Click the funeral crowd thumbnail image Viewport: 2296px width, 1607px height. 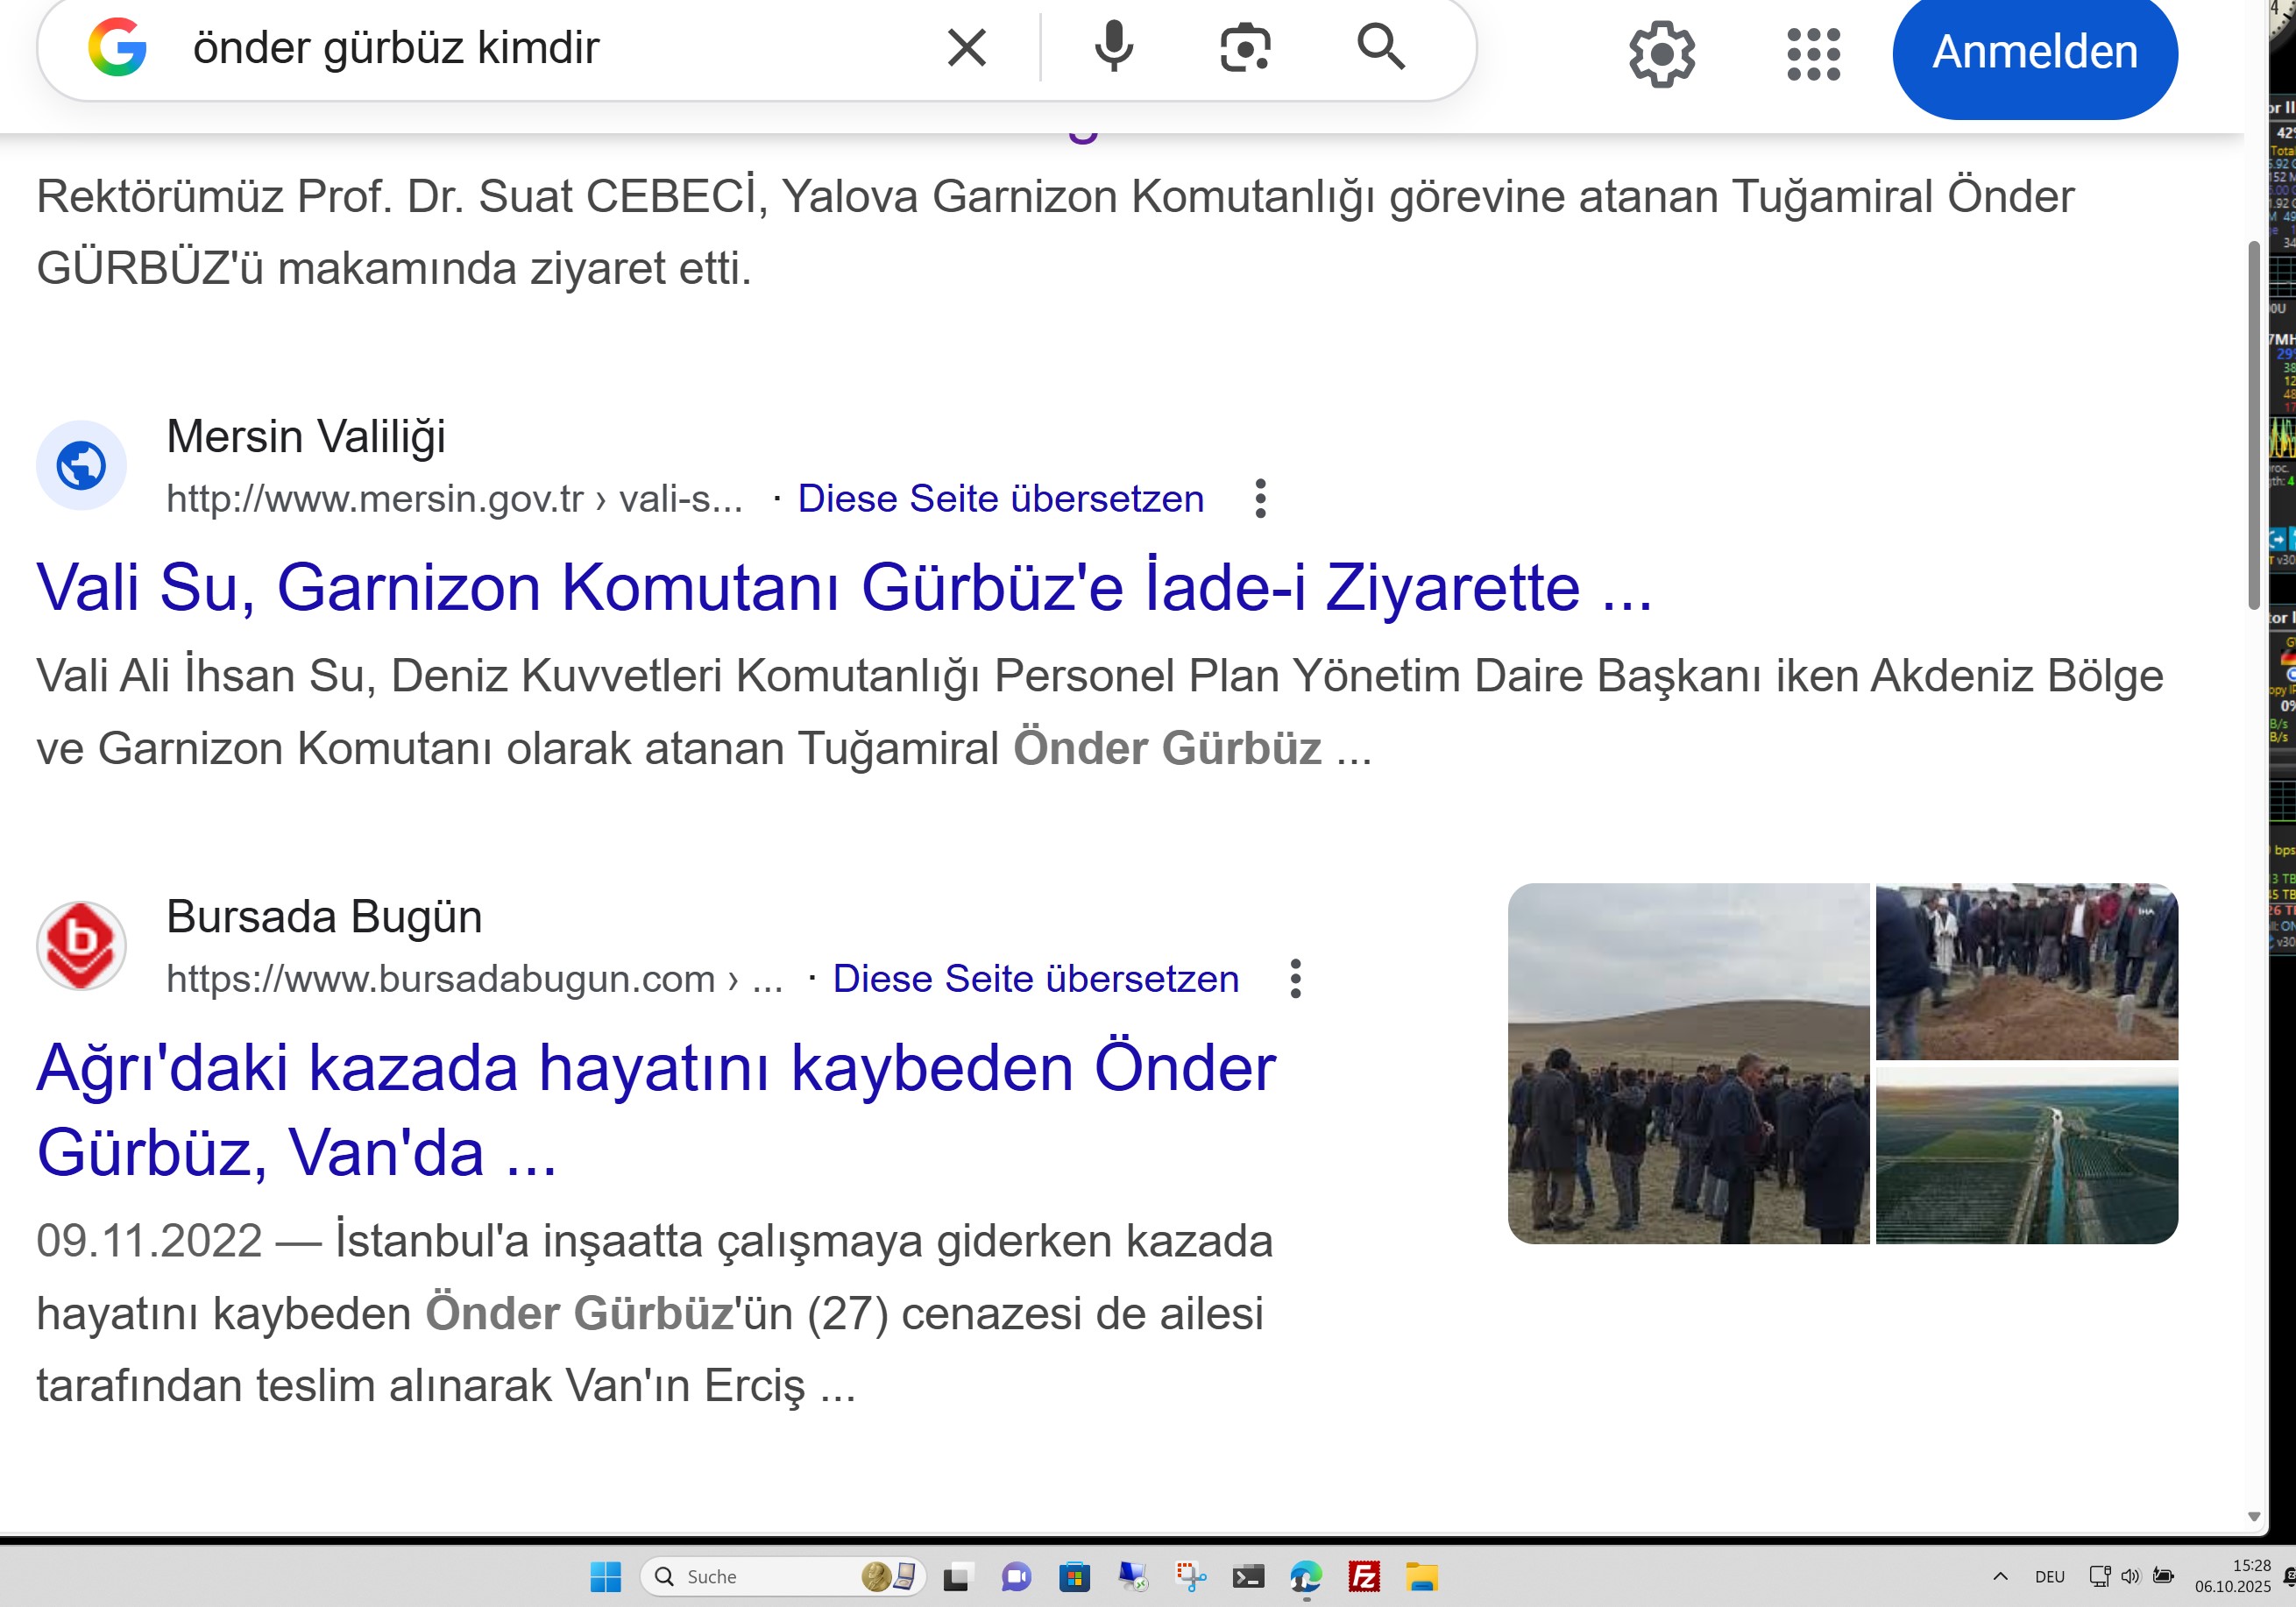(x=1687, y=1063)
